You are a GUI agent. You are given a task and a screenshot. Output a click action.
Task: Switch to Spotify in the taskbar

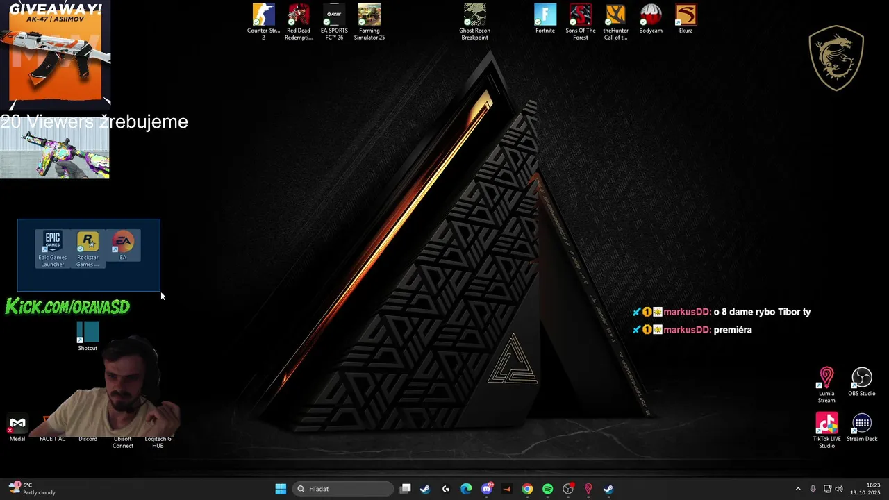[547, 489]
